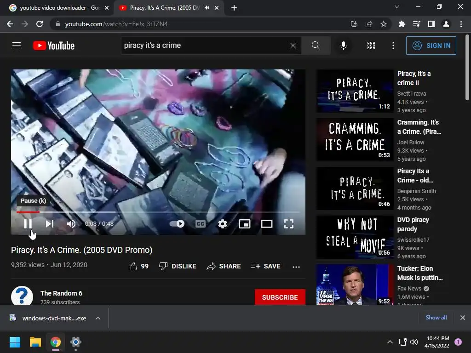Reload the page

(x=40, y=24)
